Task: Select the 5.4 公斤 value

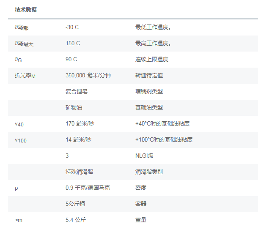Action: click(x=76, y=220)
